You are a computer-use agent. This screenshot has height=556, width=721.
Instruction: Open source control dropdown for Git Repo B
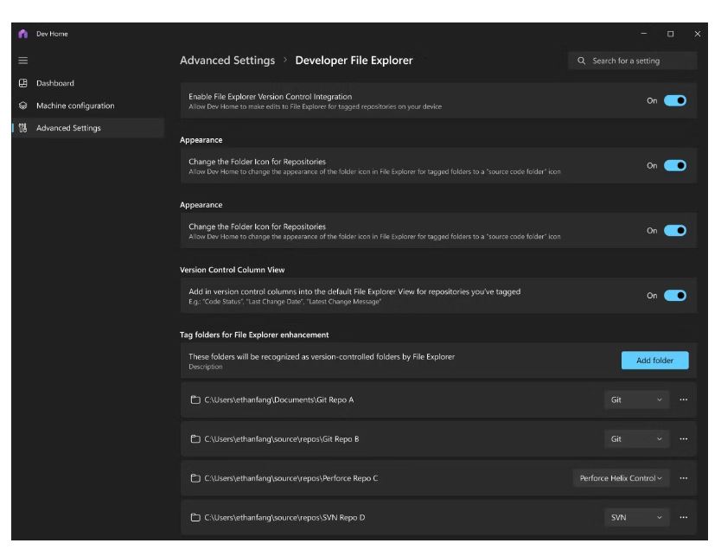(x=636, y=438)
